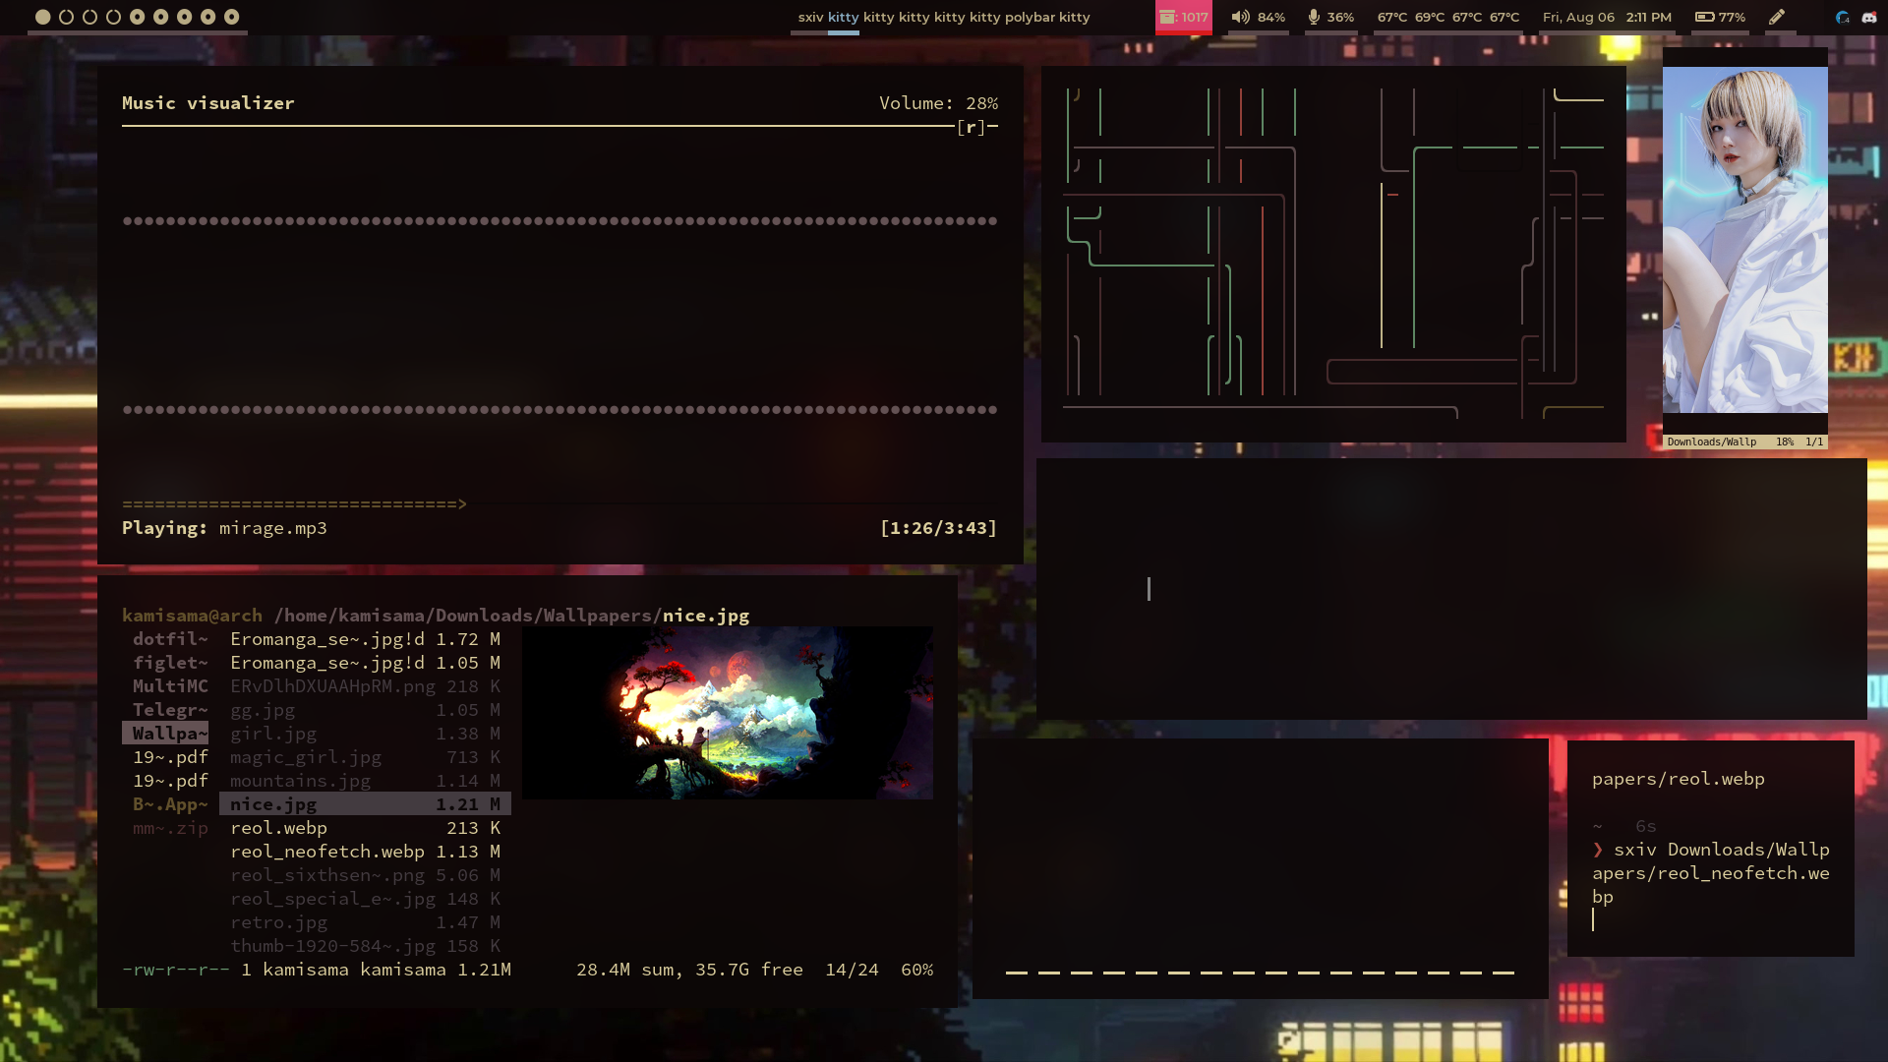Select the filled first workspace dot
The height and width of the screenshot is (1062, 1888).
[x=41, y=16]
